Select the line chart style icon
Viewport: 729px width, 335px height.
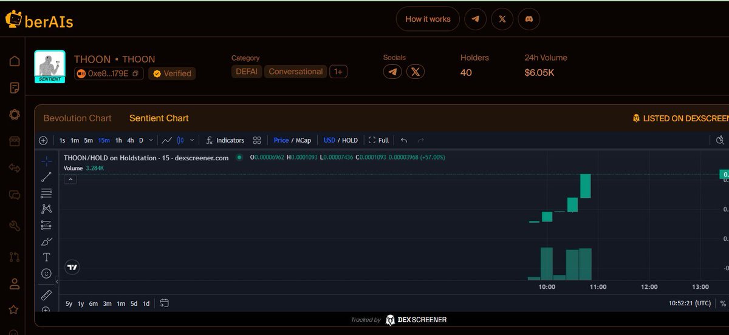[167, 140]
